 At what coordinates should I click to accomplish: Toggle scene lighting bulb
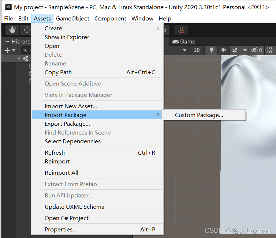point(212,50)
